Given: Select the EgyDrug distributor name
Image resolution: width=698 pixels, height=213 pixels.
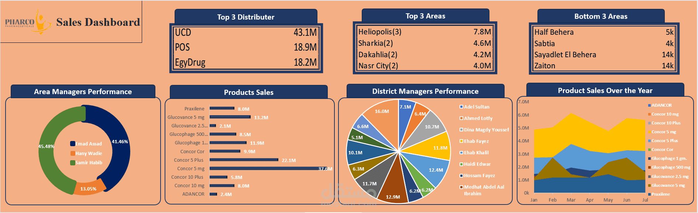Looking at the screenshot, I should (x=190, y=62).
